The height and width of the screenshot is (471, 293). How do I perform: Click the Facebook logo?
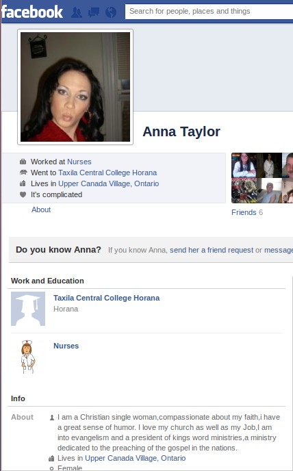point(32,12)
